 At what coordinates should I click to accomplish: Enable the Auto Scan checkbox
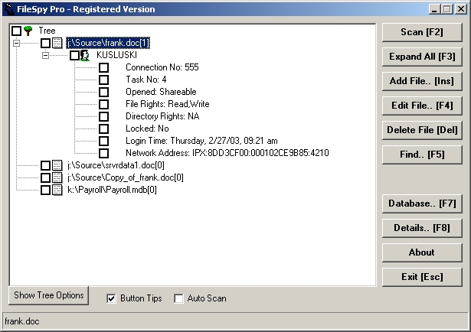tap(178, 298)
